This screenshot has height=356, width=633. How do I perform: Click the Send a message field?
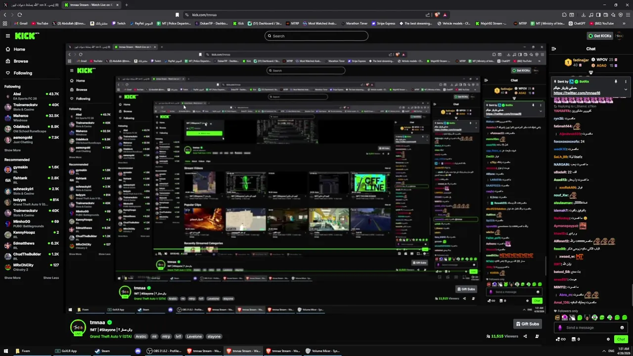[x=590, y=327]
